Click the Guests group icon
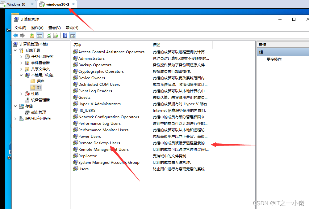Screen dimensions: 309x209 (75, 97)
